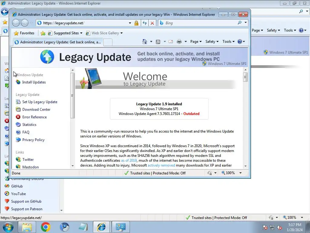This screenshot has height=233, width=310.
Task: Open Set Up Legacy Update page
Action: tap(40, 102)
